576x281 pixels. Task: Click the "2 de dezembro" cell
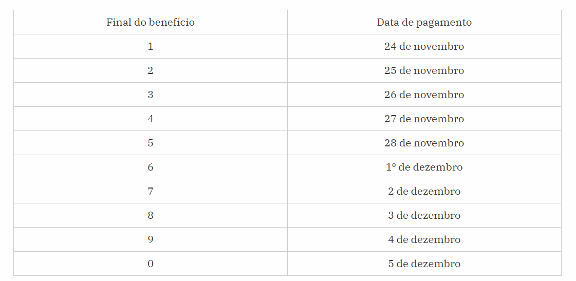tap(424, 191)
